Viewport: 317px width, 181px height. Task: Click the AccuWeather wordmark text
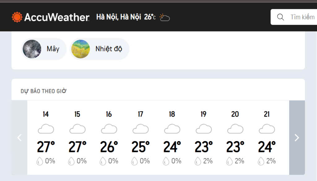[57, 17]
